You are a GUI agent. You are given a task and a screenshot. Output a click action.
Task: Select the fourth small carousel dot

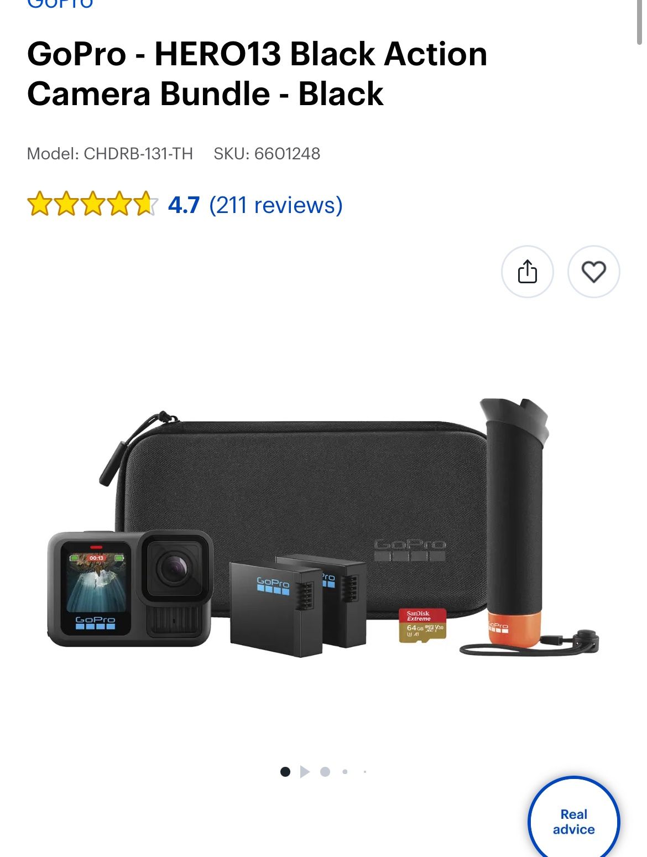pos(345,772)
